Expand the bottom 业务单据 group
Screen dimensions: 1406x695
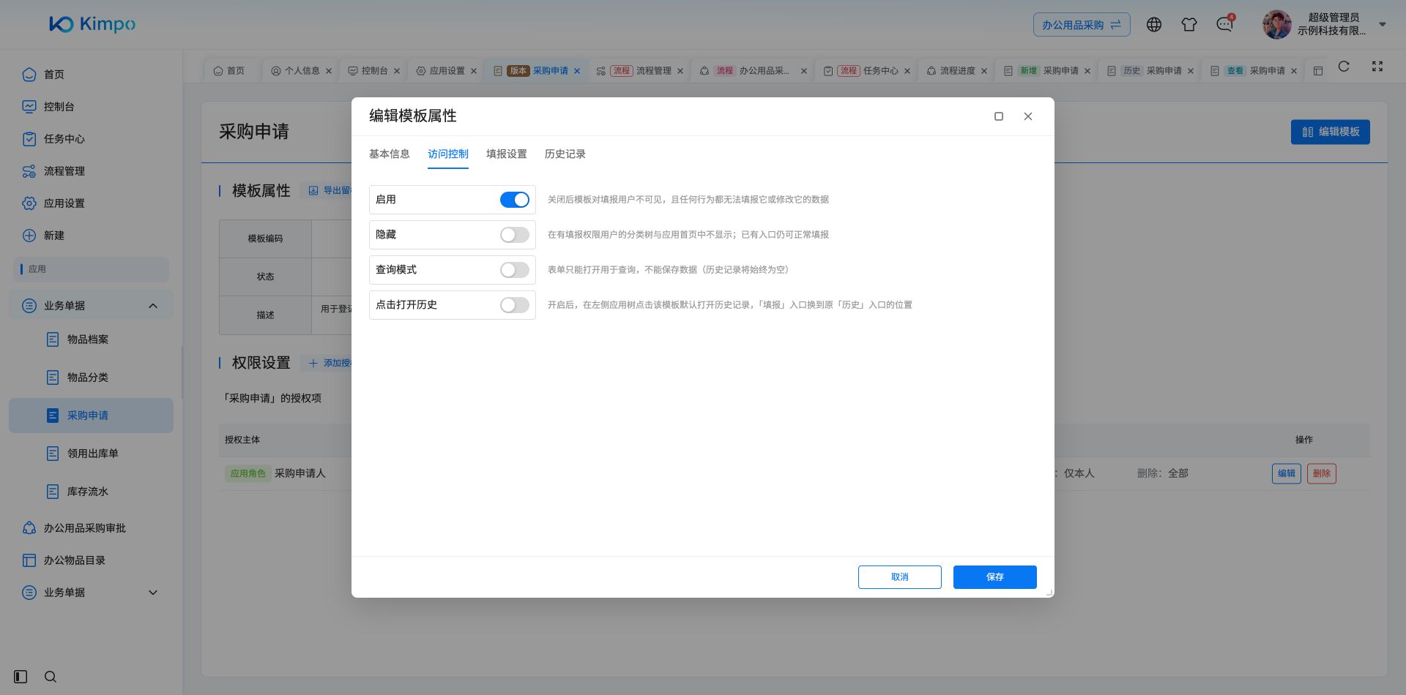point(92,593)
